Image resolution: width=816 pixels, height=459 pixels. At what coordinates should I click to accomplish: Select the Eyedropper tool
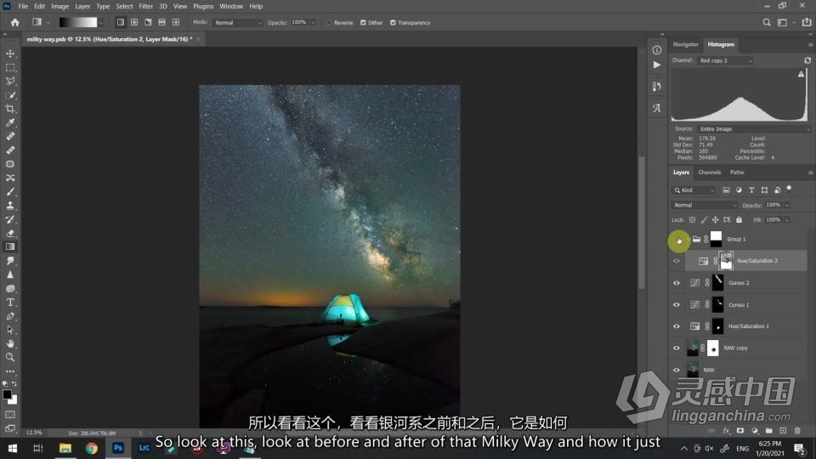[10, 122]
